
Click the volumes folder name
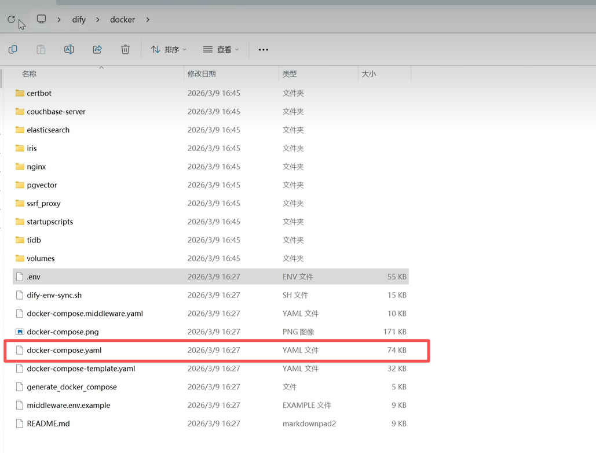(x=41, y=258)
